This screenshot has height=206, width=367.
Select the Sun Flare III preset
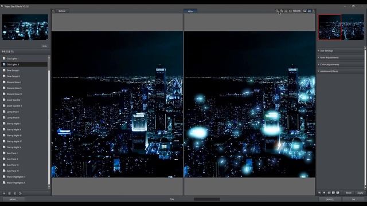pyautogui.click(x=24, y=165)
